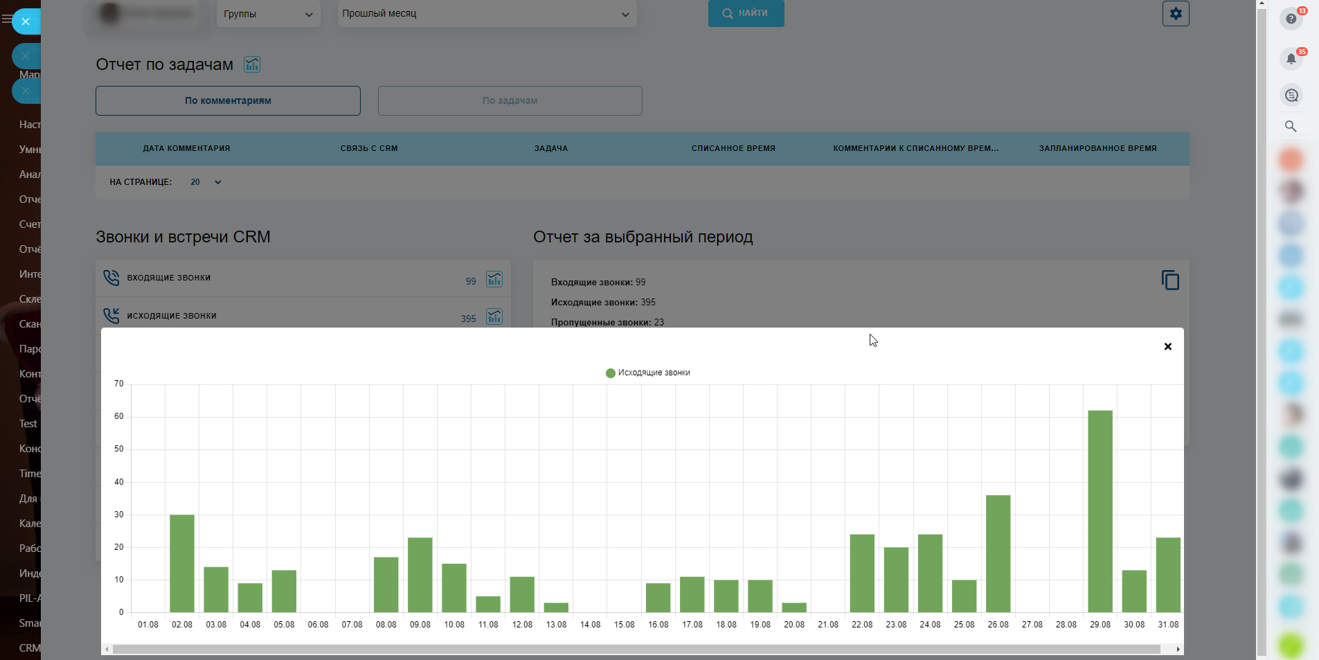The image size is (1319, 660).
Task: Click the incoming calls chart icon
Action: (494, 279)
